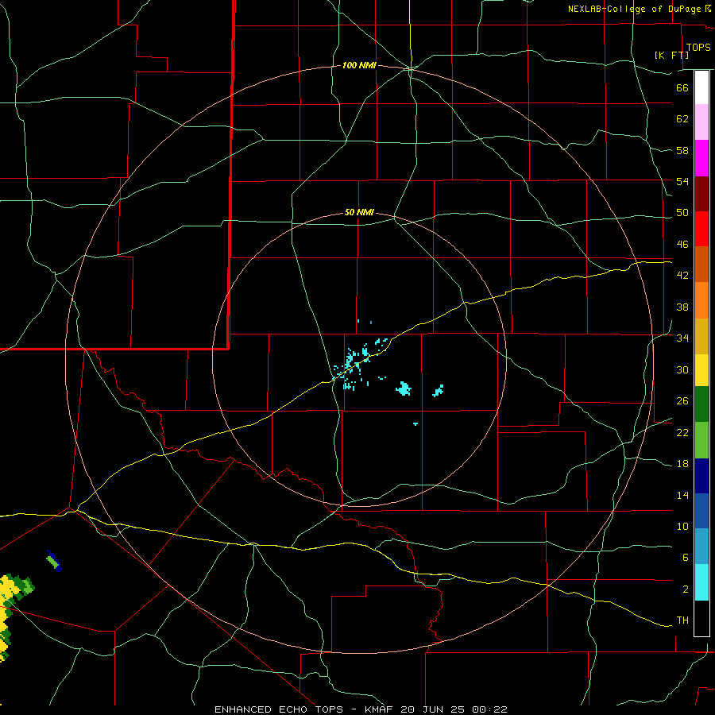
Task: Click the medium blue legend swatch
Action: click(x=701, y=511)
